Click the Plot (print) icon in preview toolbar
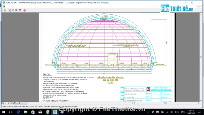The image size is (204, 115). pos(5,10)
